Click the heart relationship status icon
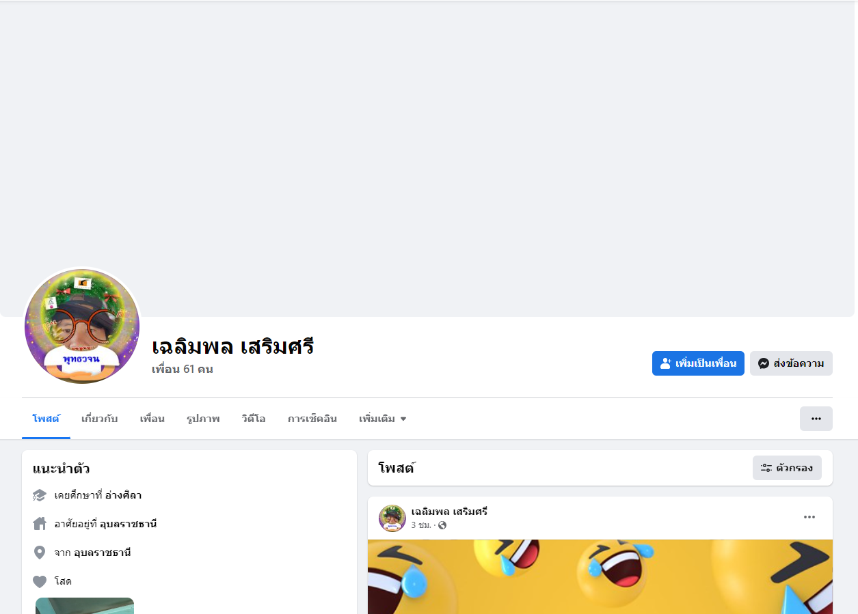 coord(40,581)
